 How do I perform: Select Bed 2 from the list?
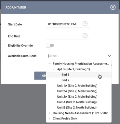pyautogui.click(x=79, y=80)
